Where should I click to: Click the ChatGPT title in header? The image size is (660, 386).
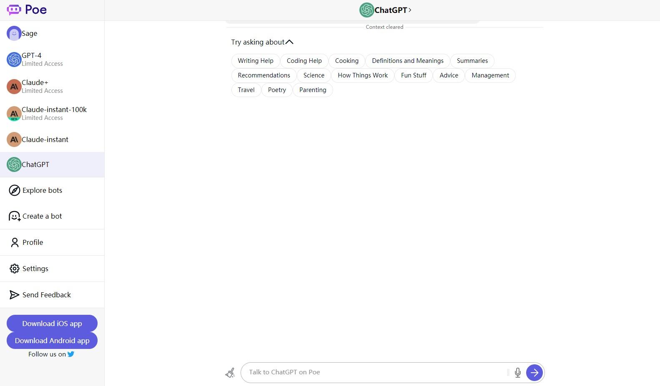[391, 10]
